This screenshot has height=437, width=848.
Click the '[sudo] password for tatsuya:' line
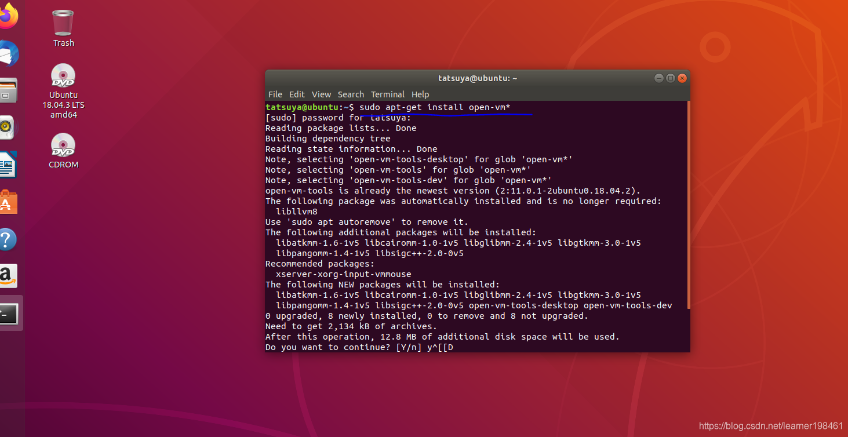[338, 118]
